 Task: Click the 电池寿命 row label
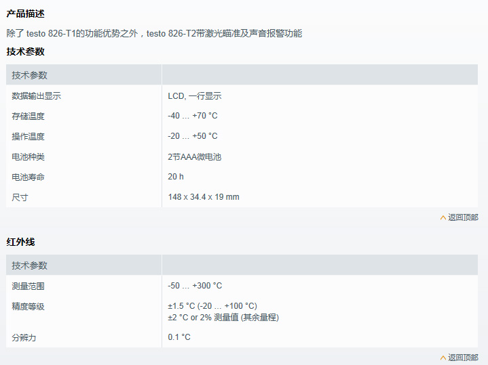pos(29,177)
